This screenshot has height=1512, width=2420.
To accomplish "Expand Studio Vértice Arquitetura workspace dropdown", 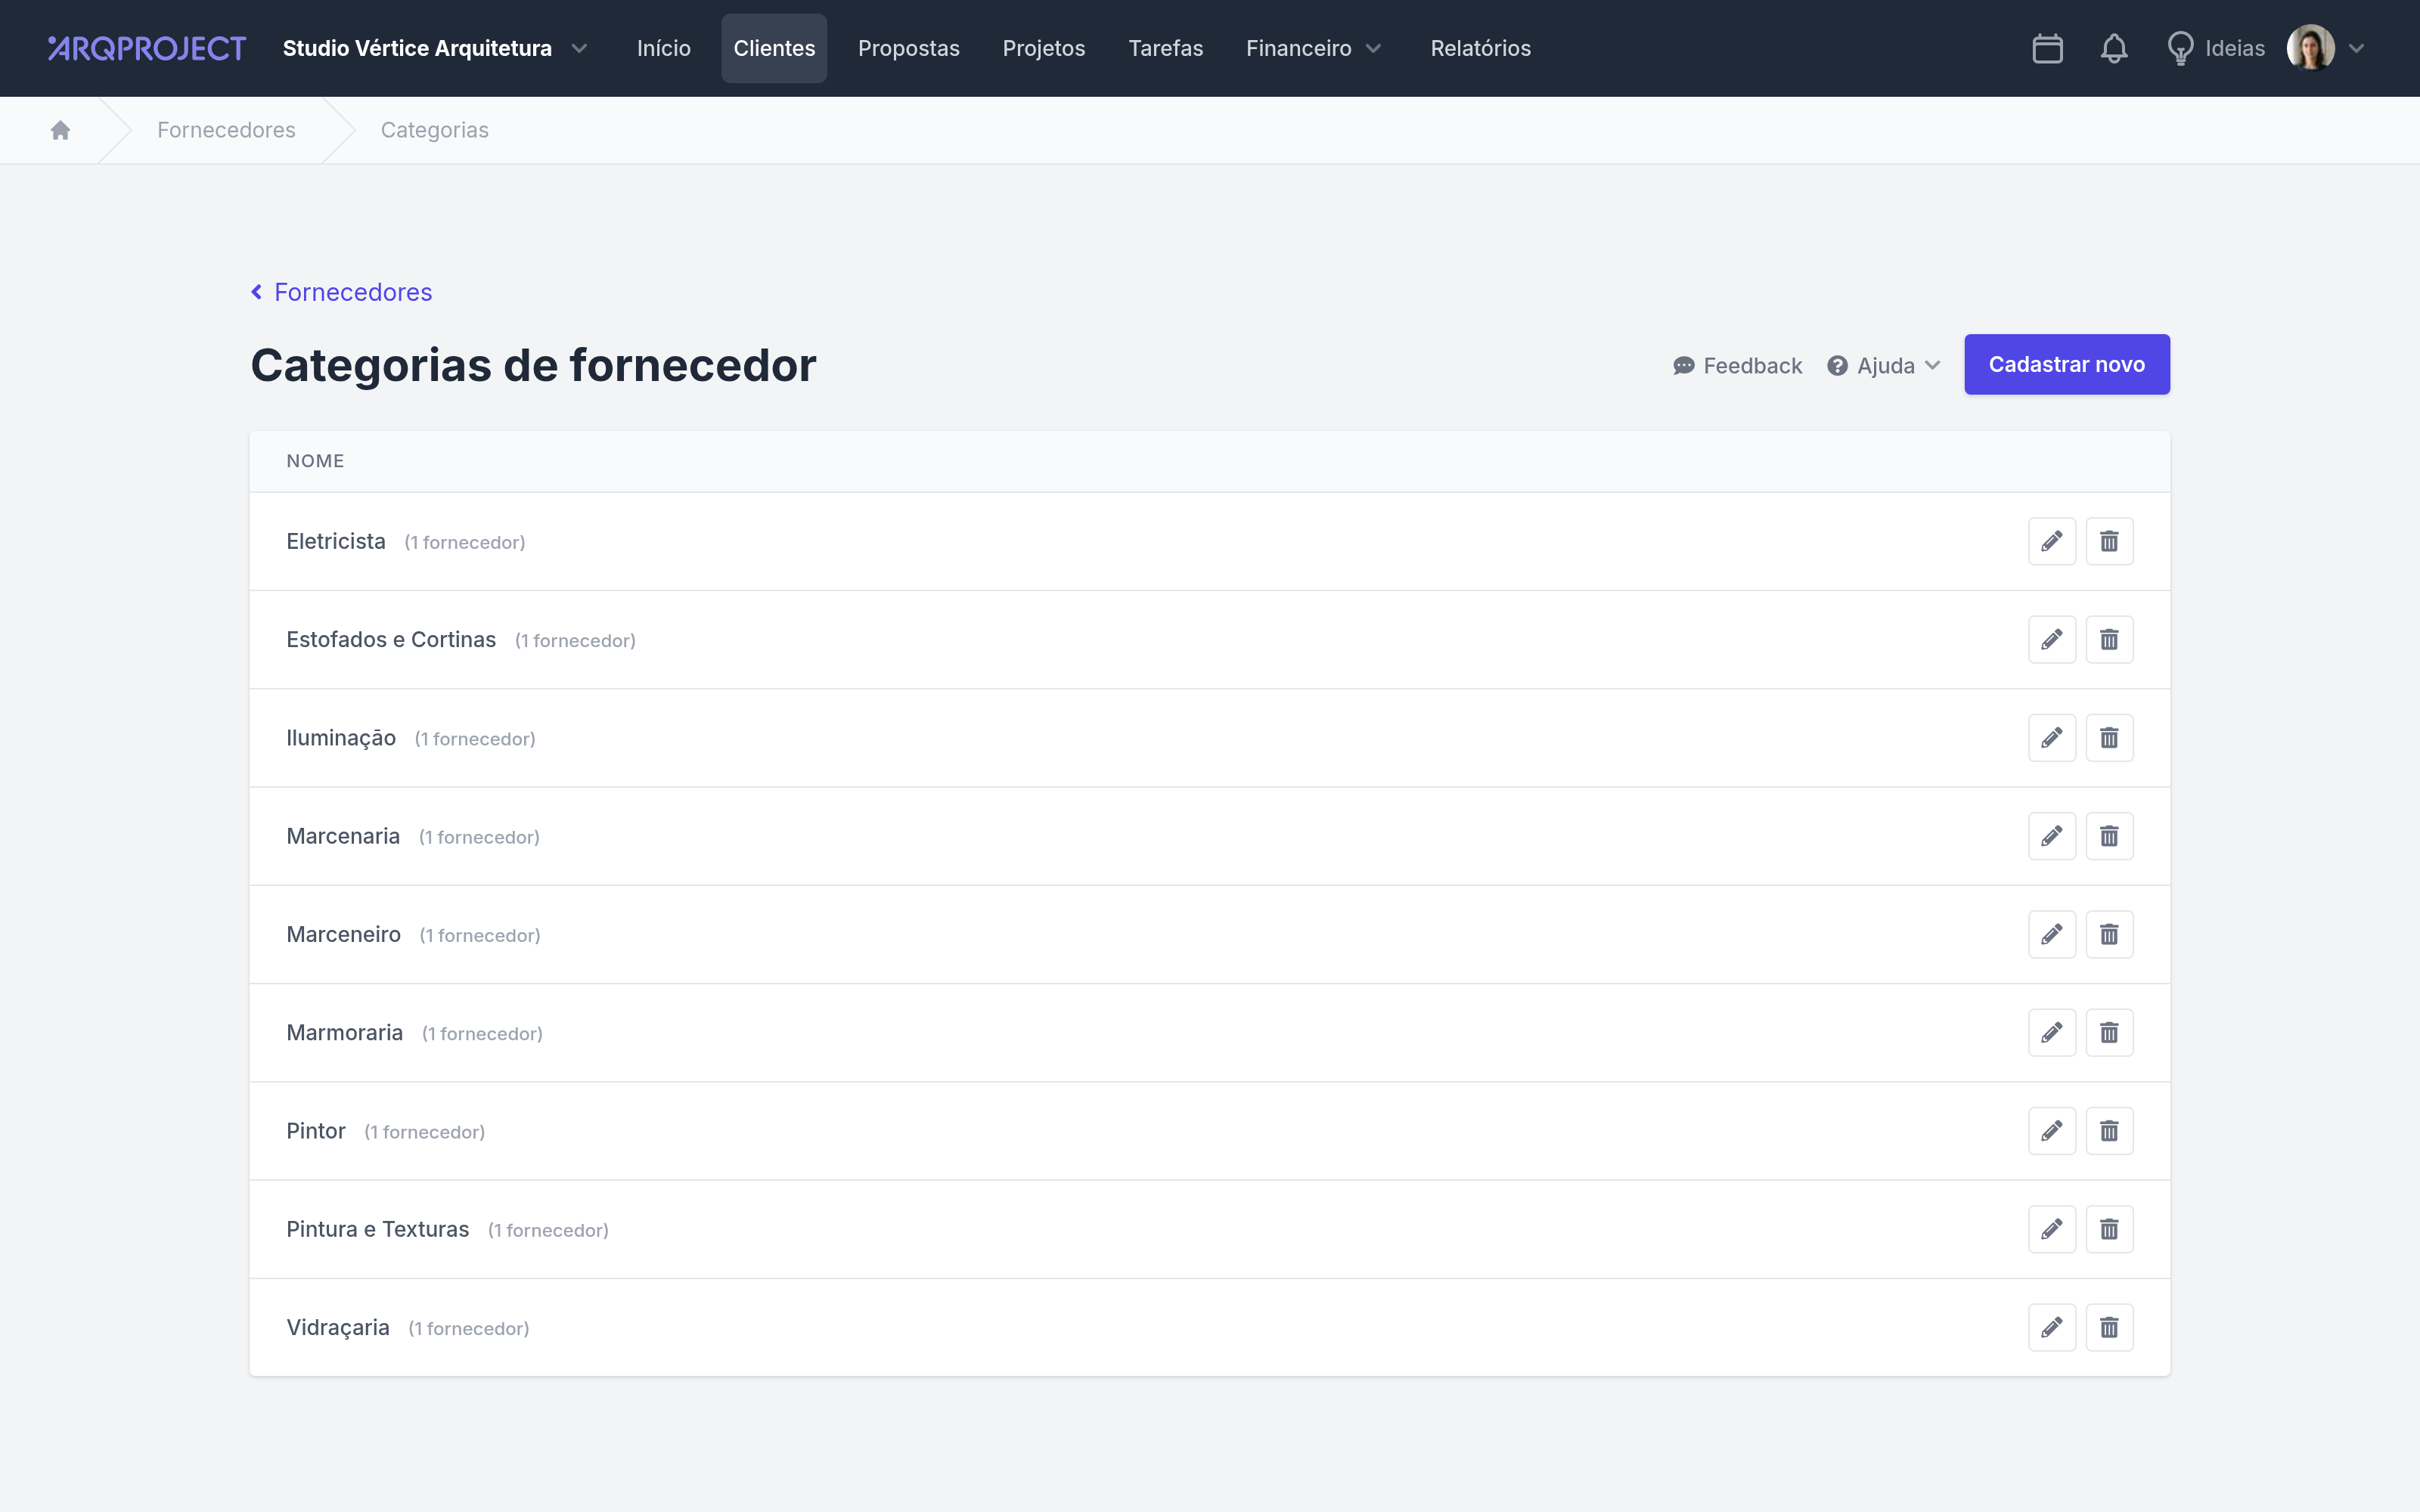I will pos(435,48).
